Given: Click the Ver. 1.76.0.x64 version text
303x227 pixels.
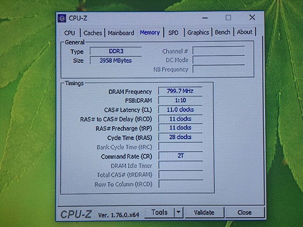Looking at the screenshot, I should (119, 215).
